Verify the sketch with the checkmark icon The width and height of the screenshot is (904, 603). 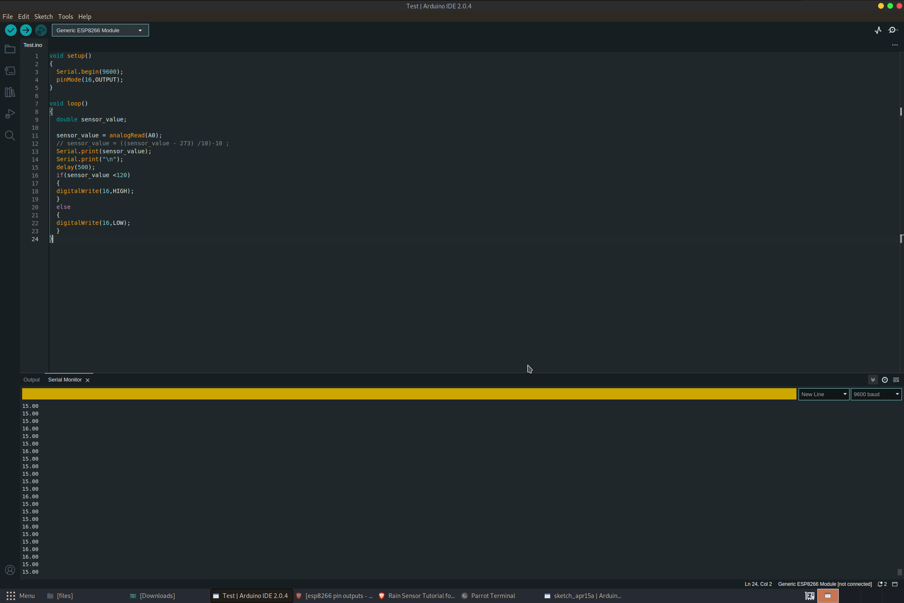(11, 30)
